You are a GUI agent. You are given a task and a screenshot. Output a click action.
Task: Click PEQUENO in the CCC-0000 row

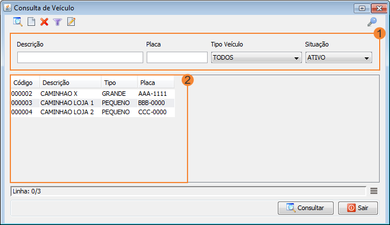coord(120,112)
